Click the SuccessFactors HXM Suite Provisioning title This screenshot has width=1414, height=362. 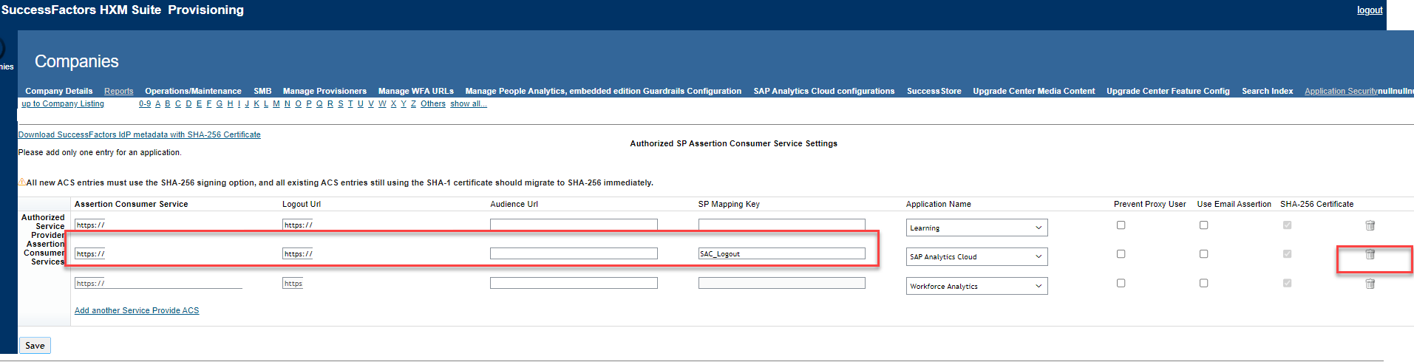(123, 10)
